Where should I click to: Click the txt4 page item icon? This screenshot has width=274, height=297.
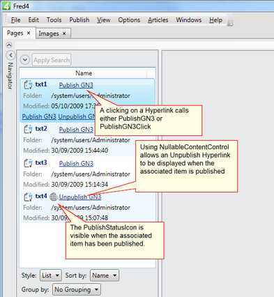28,197
